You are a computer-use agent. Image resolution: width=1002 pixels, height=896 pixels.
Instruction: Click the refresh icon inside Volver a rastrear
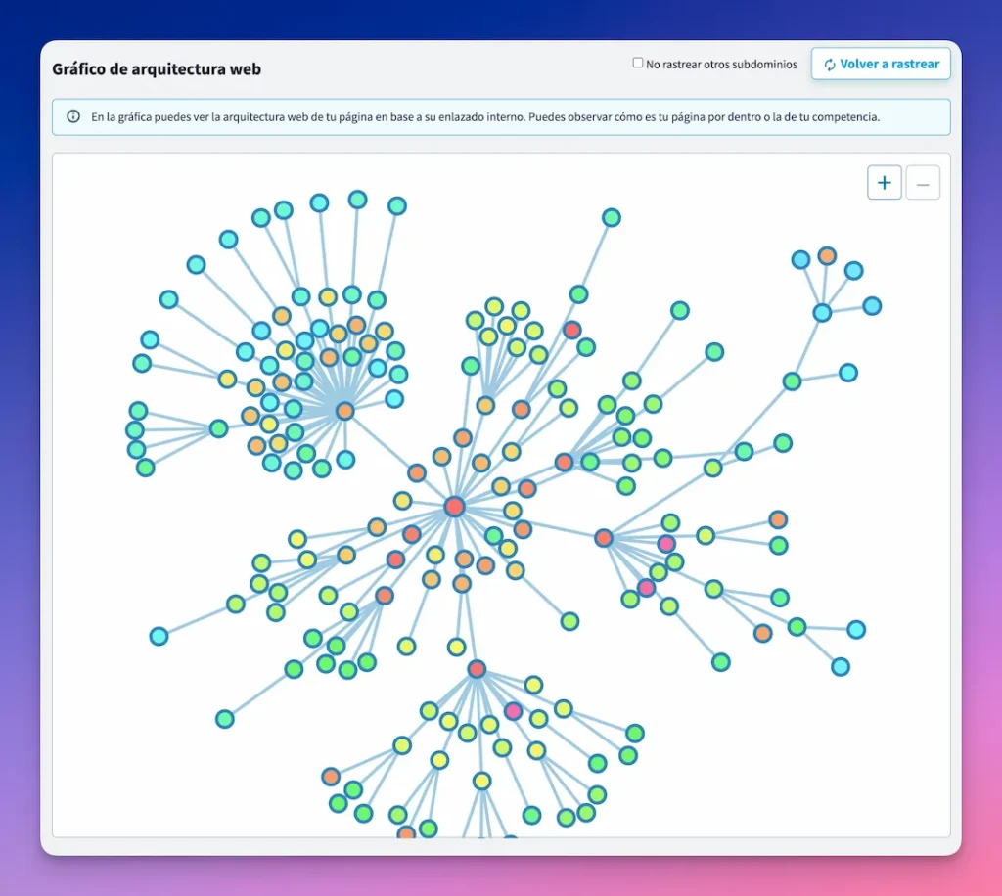(830, 64)
